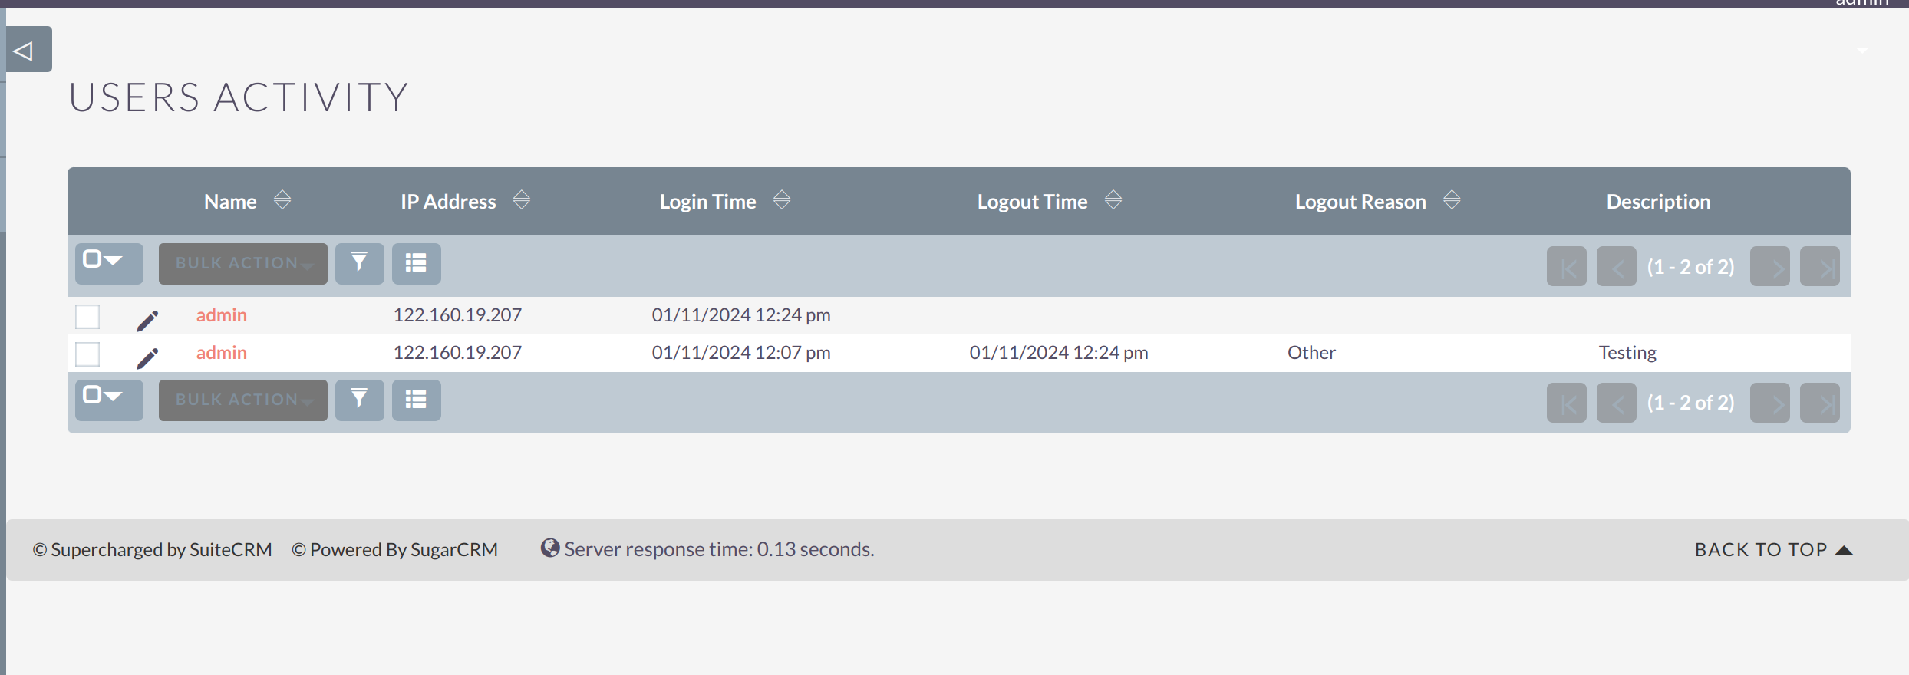Sort by Logout Reason column
Viewport: 1909px width, 675px height.
click(x=1452, y=201)
